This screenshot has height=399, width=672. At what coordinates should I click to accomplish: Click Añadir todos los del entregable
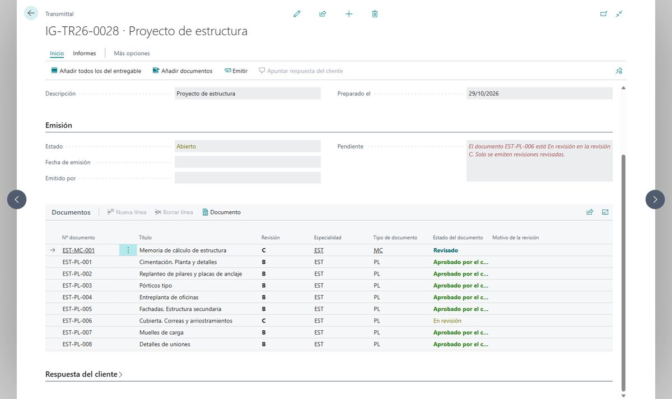point(96,71)
